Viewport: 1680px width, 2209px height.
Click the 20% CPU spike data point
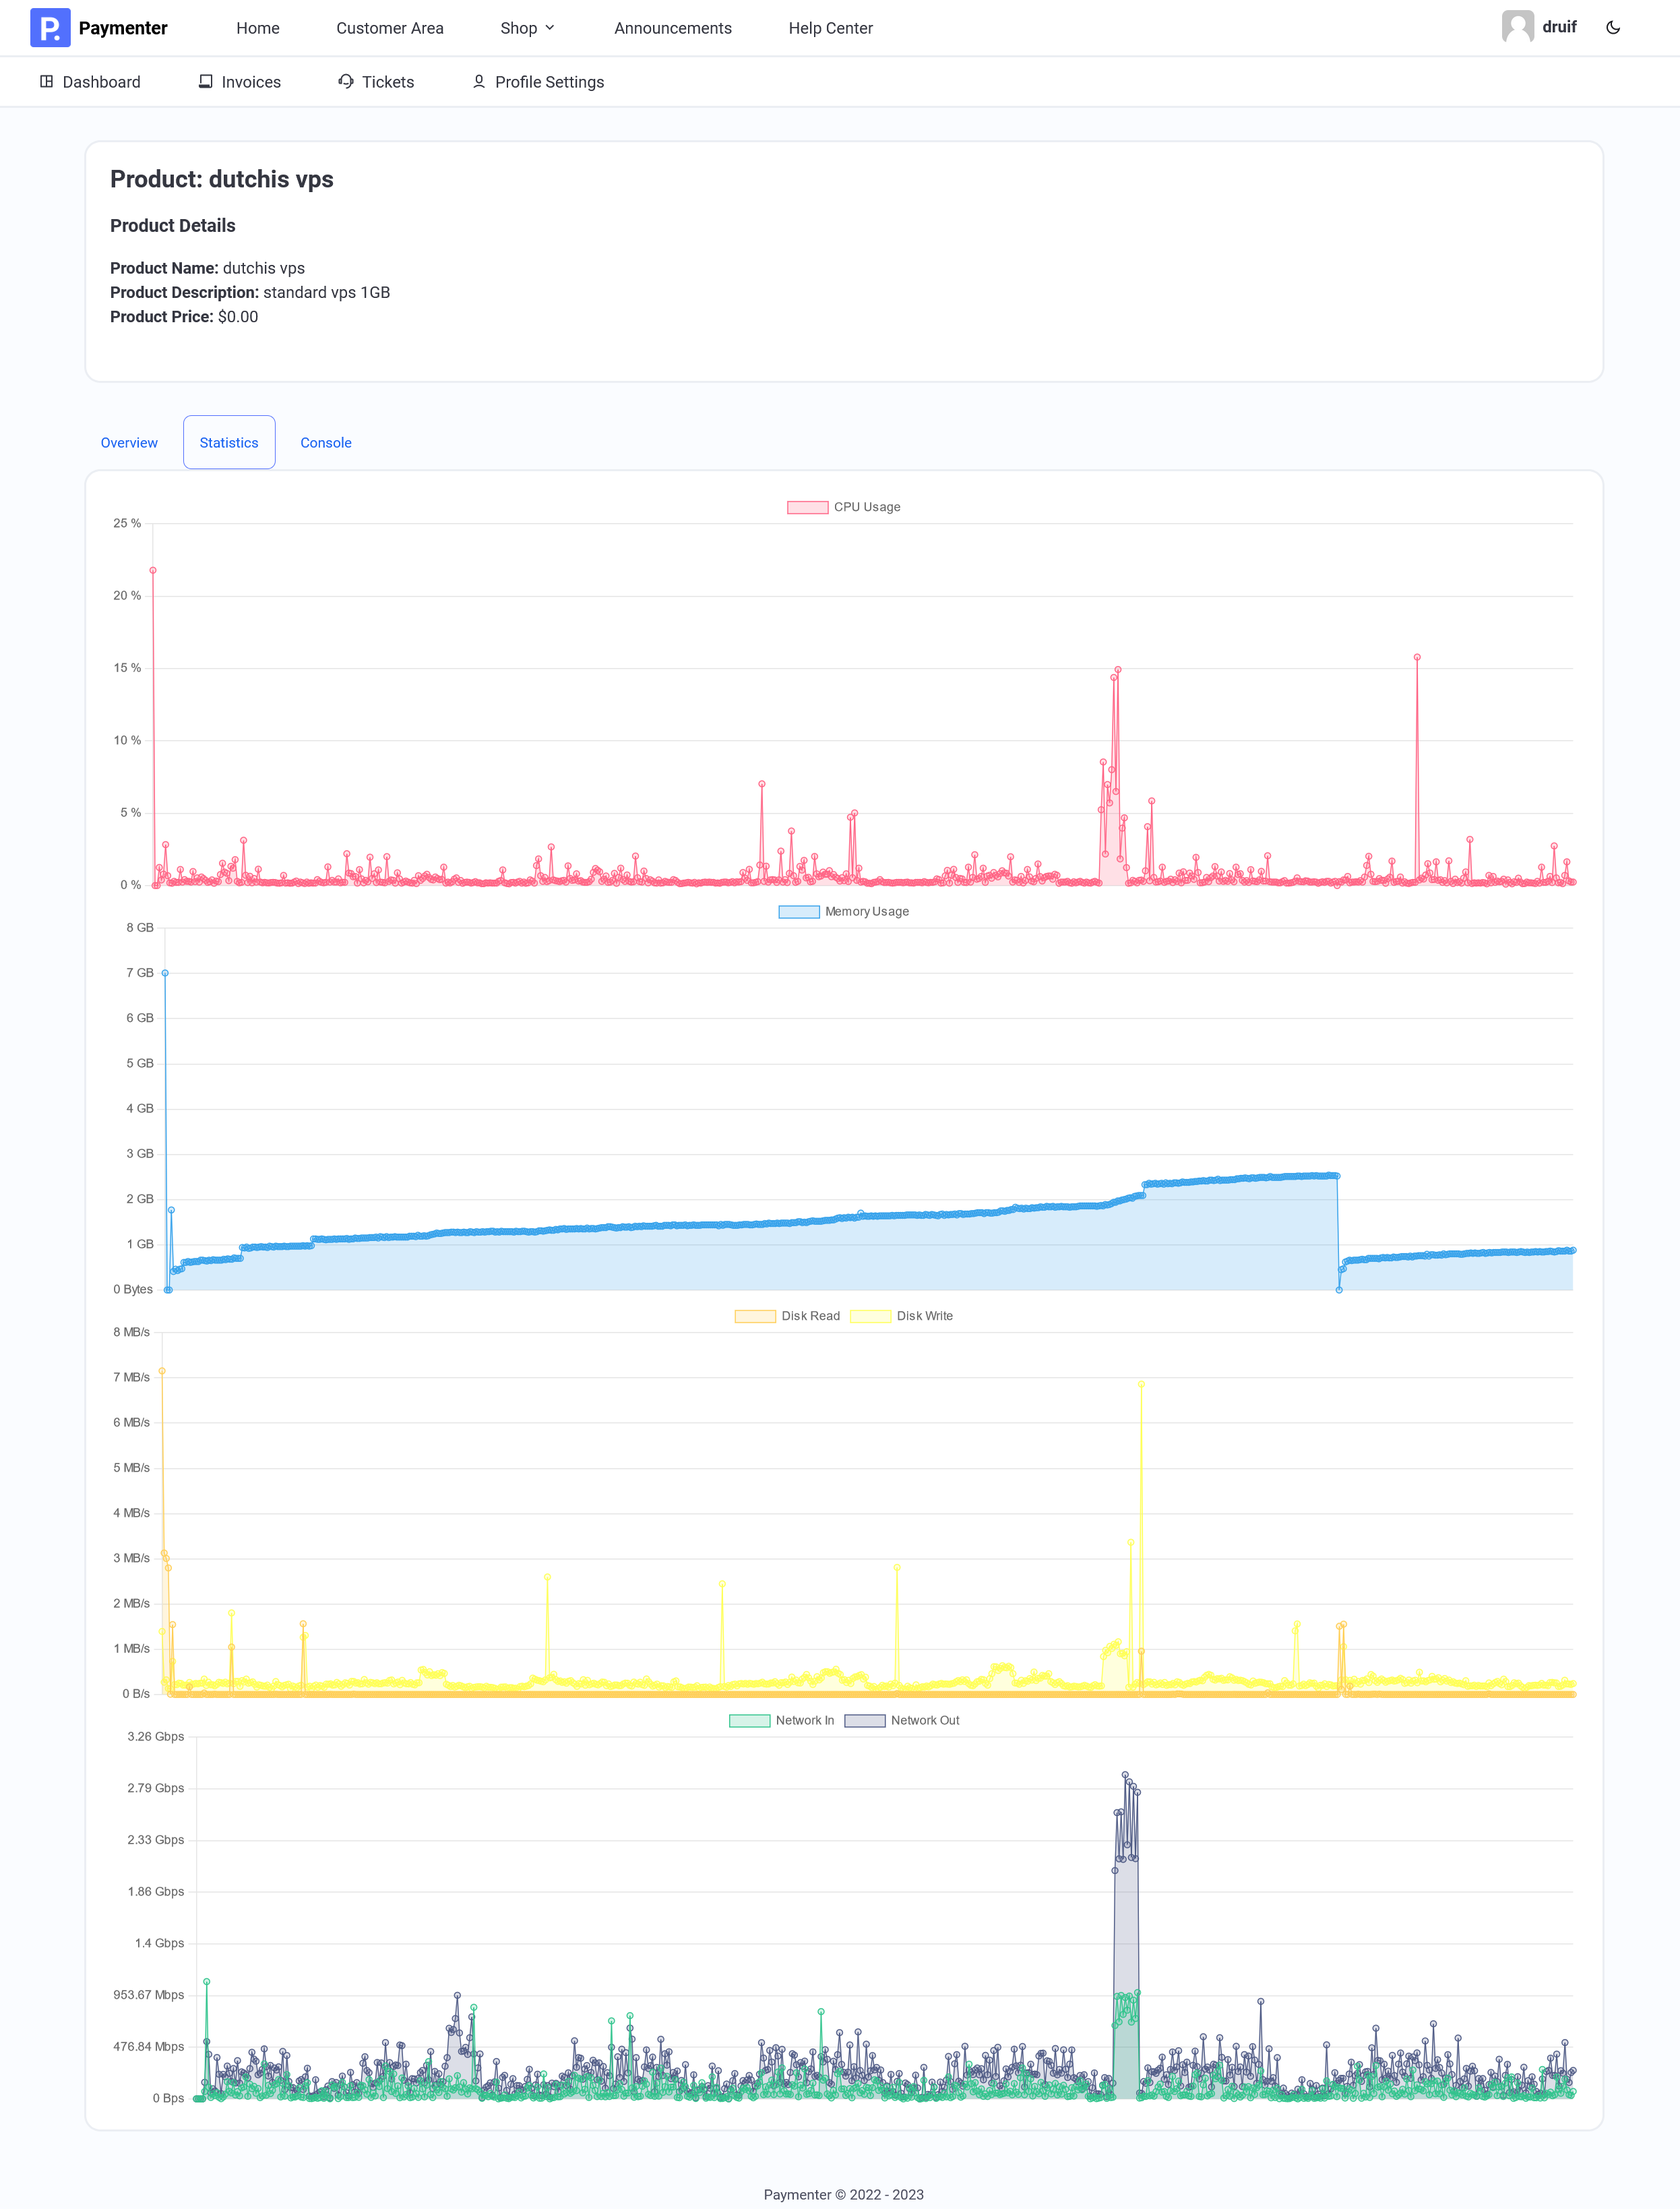pyautogui.click(x=153, y=571)
